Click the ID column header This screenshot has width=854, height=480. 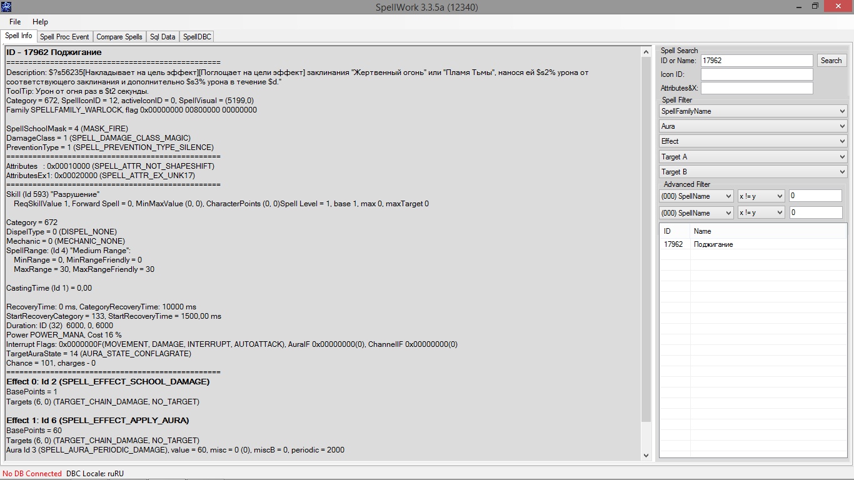[675, 231]
